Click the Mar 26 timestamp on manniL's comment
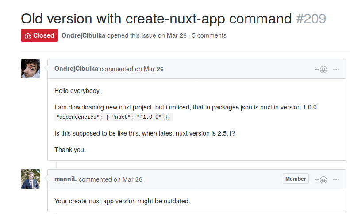 pos(132,179)
